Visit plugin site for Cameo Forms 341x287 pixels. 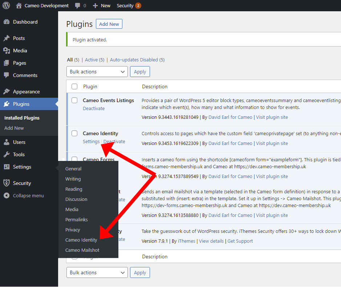coord(272,177)
